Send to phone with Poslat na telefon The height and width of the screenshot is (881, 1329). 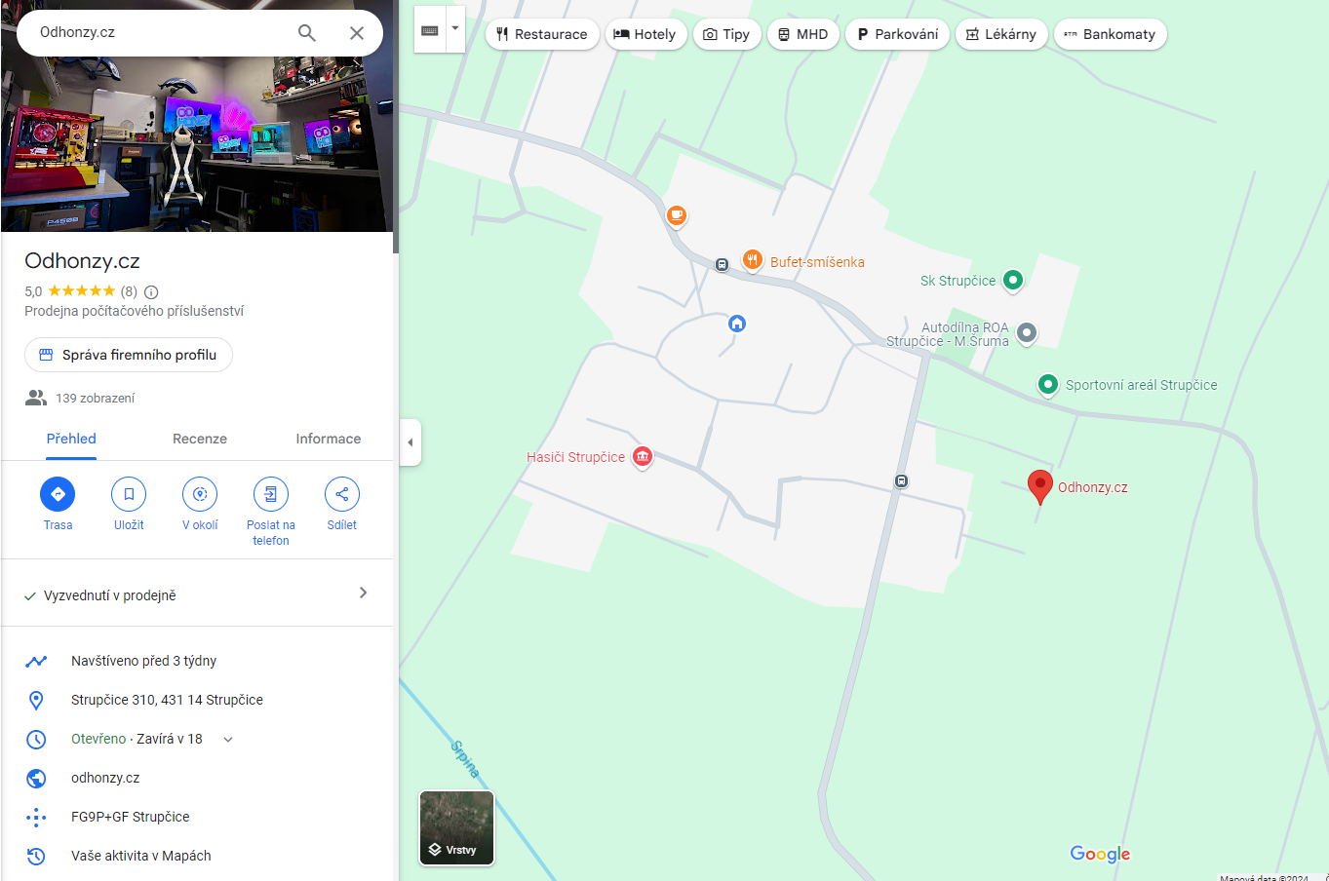coord(271,512)
